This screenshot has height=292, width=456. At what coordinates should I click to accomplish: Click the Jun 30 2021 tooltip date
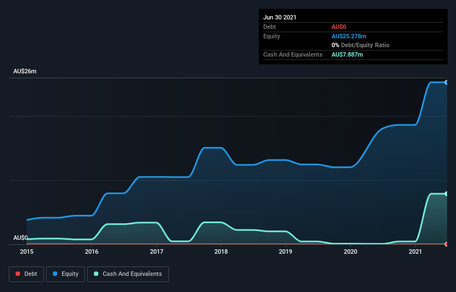tap(280, 17)
